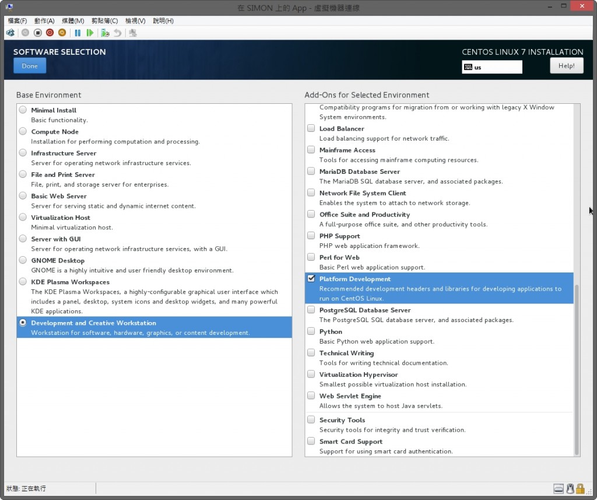This screenshot has height=500, width=597.
Task: Enable Load Balancer add-on checkbox
Action: (x=311, y=128)
